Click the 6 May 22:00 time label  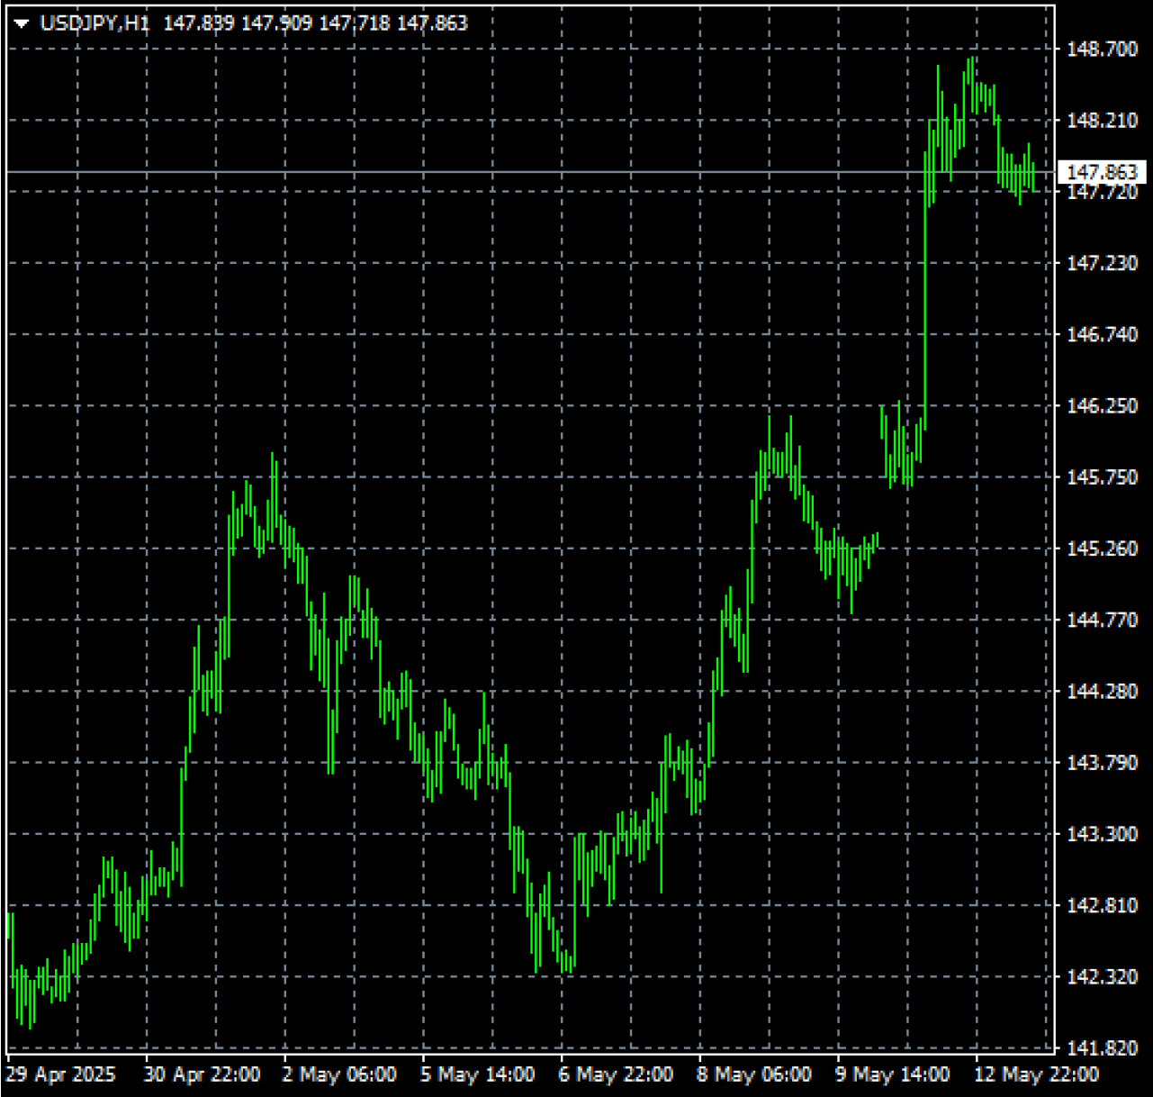point(616,1074)
